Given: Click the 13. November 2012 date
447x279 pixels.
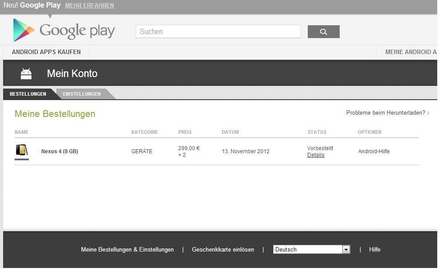Looking at the screenshot, I should [246, 151].
